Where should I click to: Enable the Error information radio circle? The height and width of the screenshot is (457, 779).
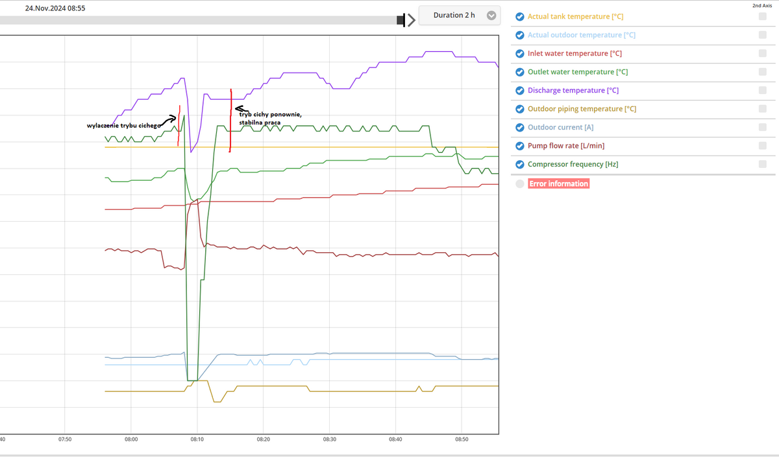519,184
